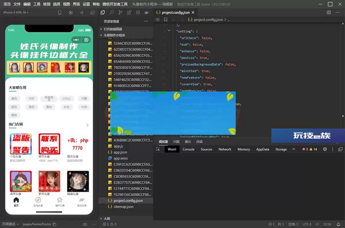
Task: Tap the compass tab icon in simulator
Action: pyautogui.click(x=38, y=200)
